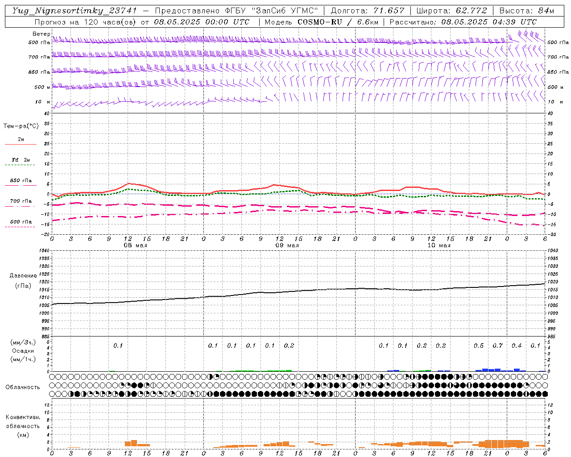Click the (гПа) unit under Давление
This screenshot has width=571, height=457.
click(23, 286)
